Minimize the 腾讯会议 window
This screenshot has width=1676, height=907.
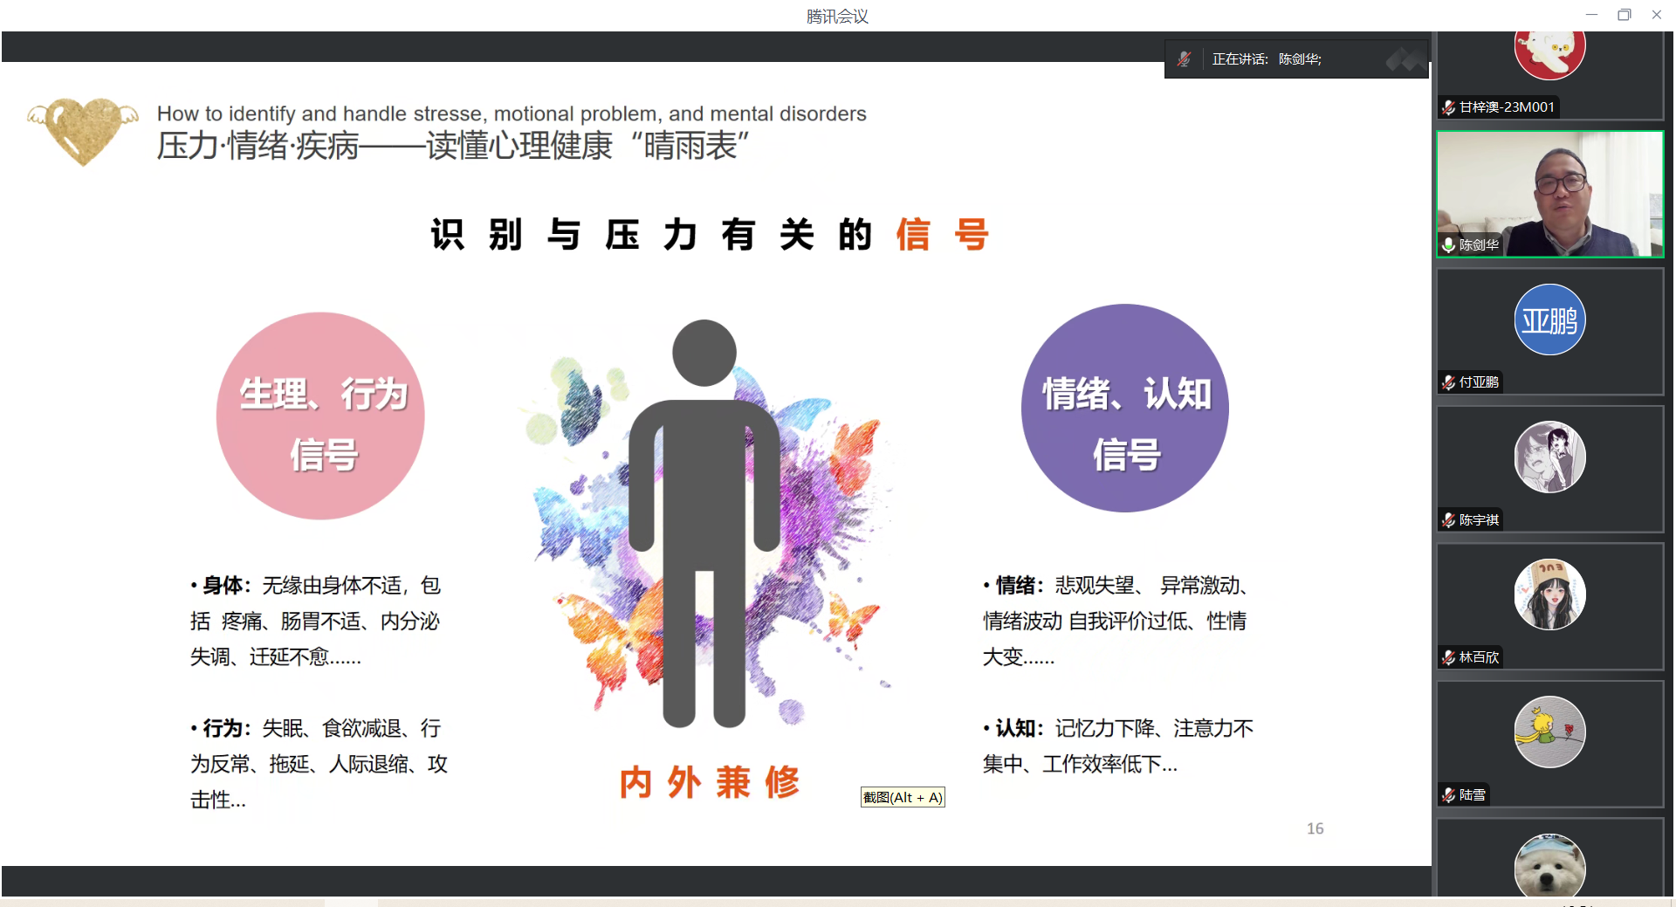coord(1591,15)
